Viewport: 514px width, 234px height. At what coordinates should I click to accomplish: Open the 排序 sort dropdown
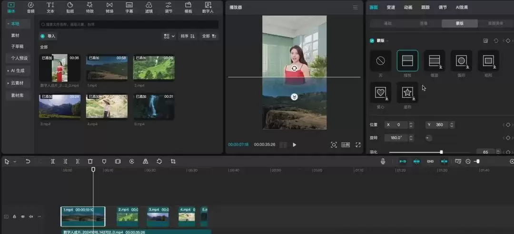pos(188,36)
